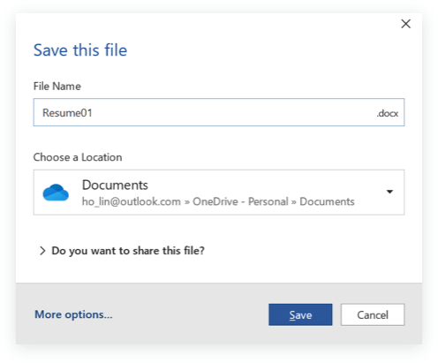The width and height of the screenshot is (438, 363).
Task: Open the More options link
Action: 73,314
